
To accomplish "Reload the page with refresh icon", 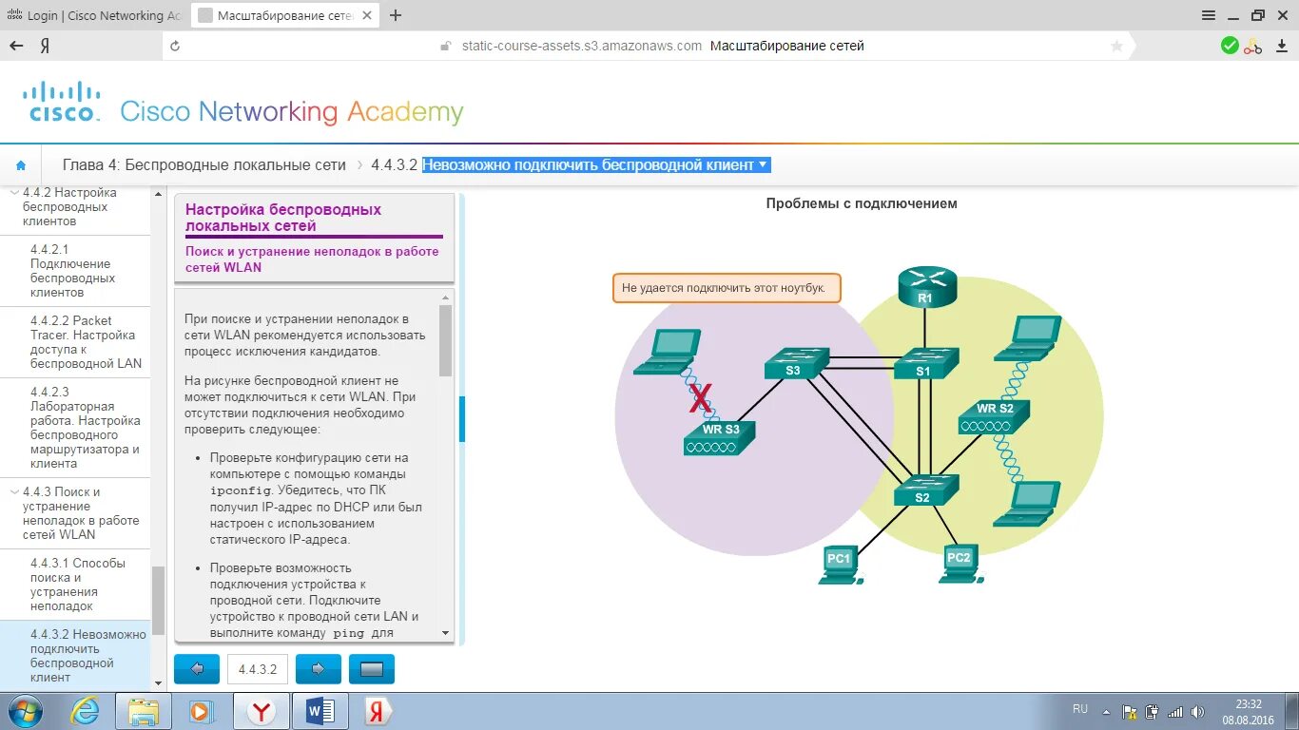I will click(175, 46).
